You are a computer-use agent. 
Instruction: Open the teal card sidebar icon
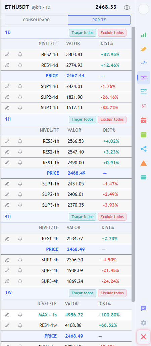pos(144,177)
